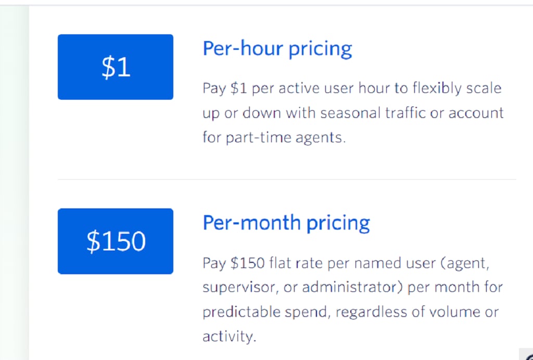Click "Pay $150" in the per-month description
This screenshot has height=360, width=533.
click(234, 263)
